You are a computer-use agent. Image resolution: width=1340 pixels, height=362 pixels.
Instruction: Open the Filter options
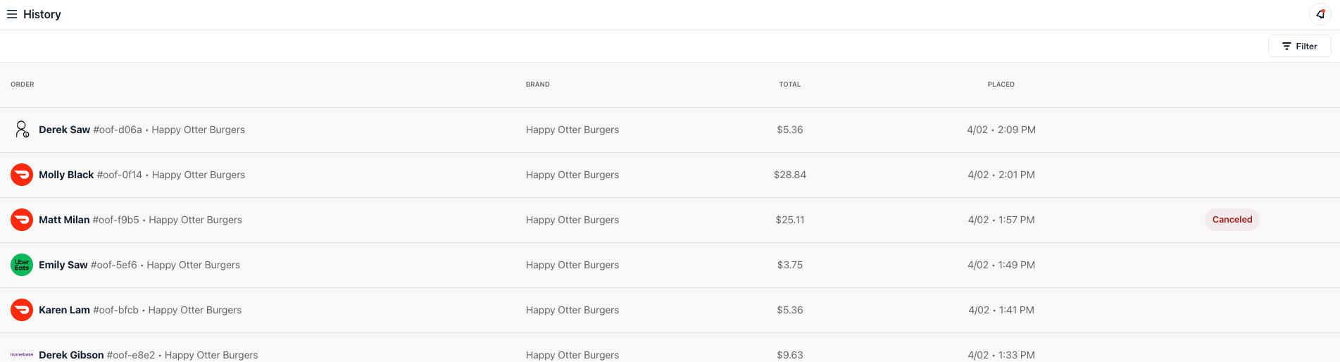(x=1299, y=46)
